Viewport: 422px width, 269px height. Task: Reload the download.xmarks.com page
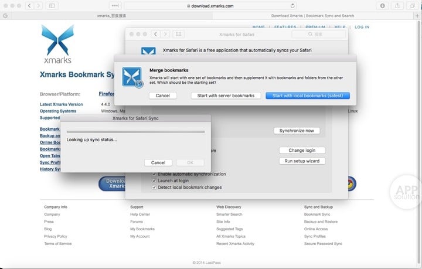(x=292, y=6)
